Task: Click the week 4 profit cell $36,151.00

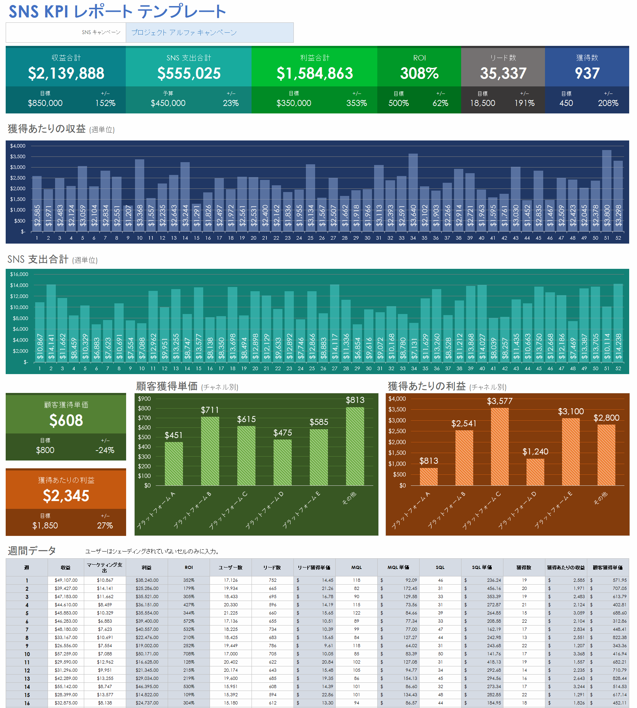Action: click(x=147, y=605)
